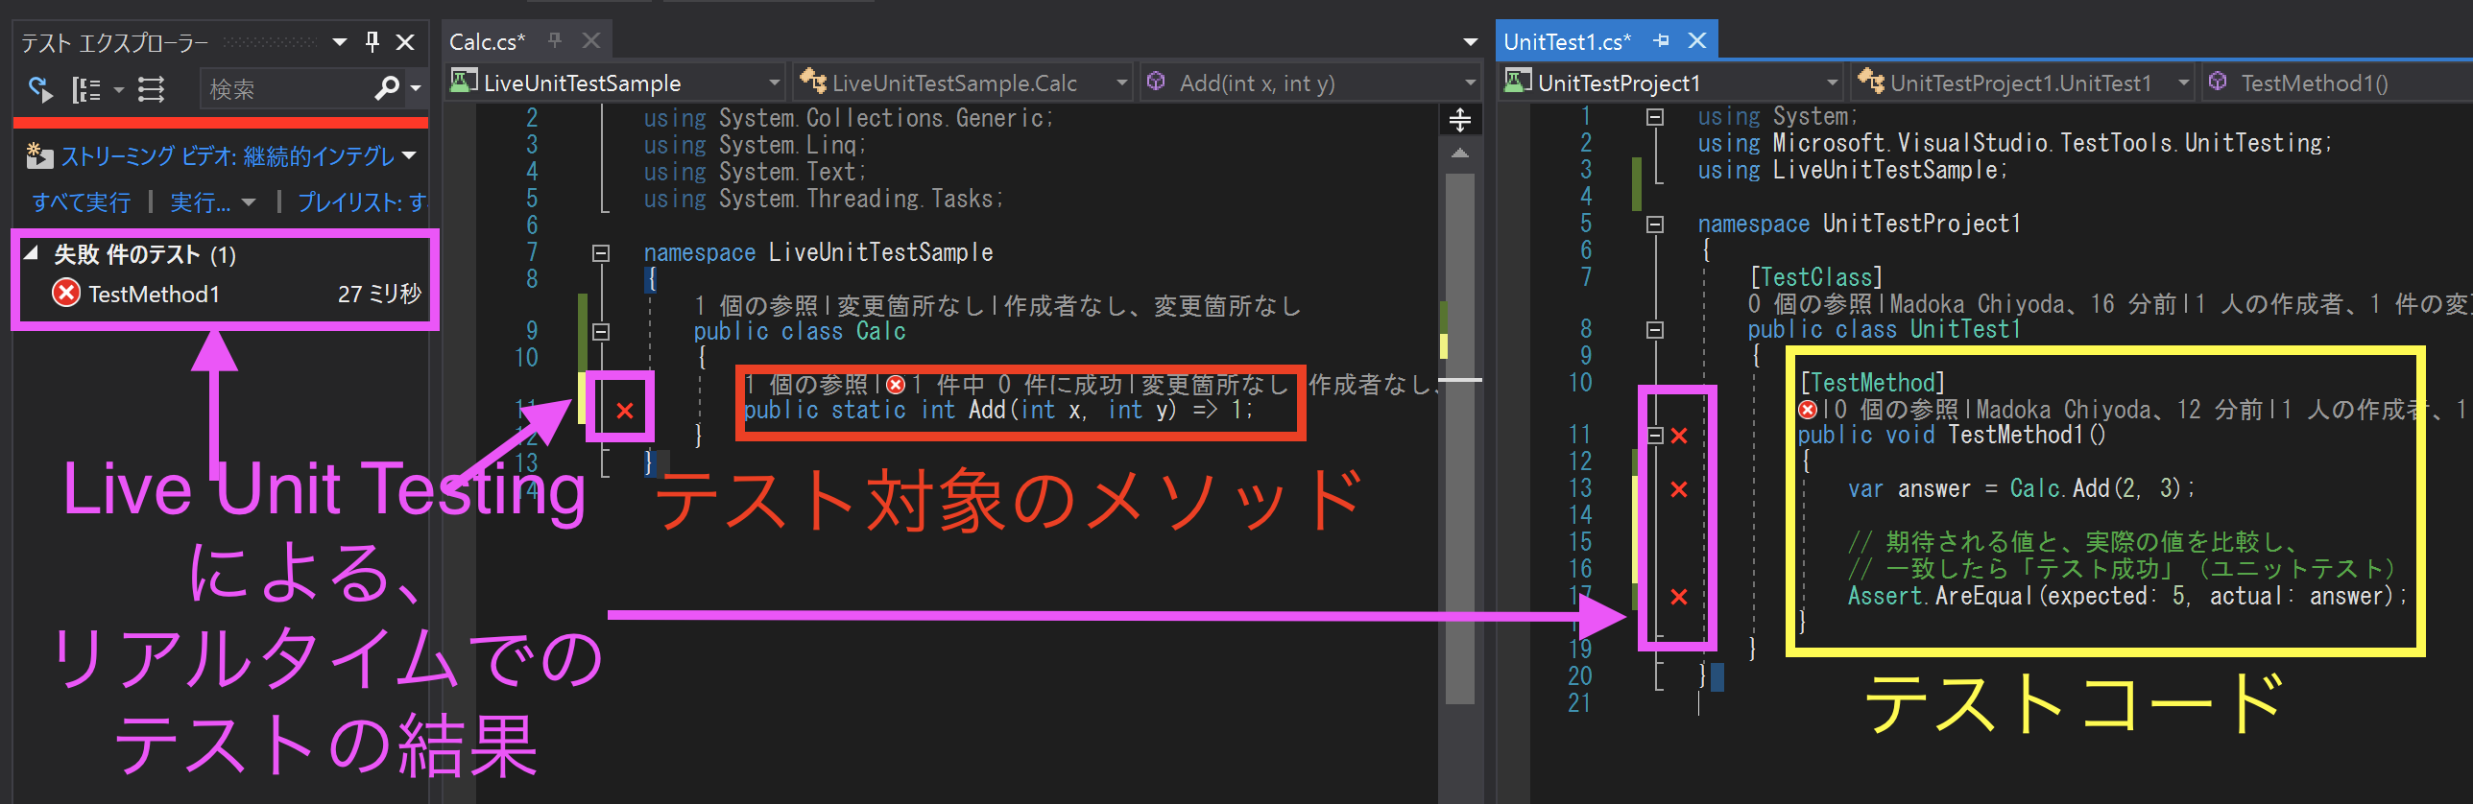This screenshot has width=2473, height=804.
Task: Close the Test Explorer panel
Action: (x=406, y=42)
